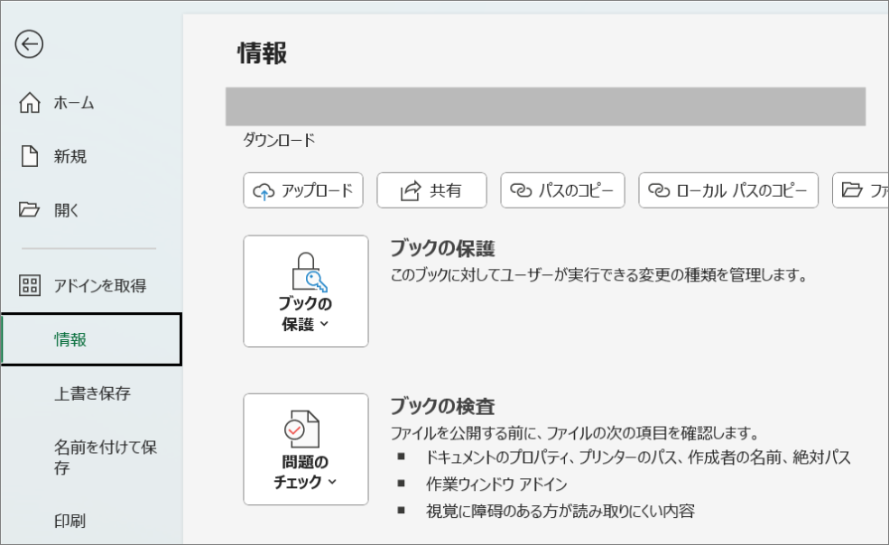Click the ローカル パスのコピー button
The image size is (889, 545).
click(x=728, y=189)
